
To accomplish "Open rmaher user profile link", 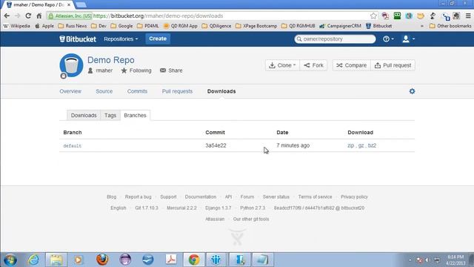I will pos(100,70).
